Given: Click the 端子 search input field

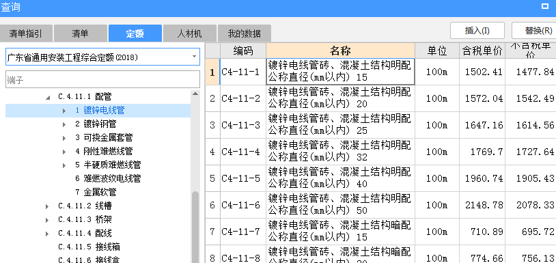Looking at the screenshot, I should 103,79.
